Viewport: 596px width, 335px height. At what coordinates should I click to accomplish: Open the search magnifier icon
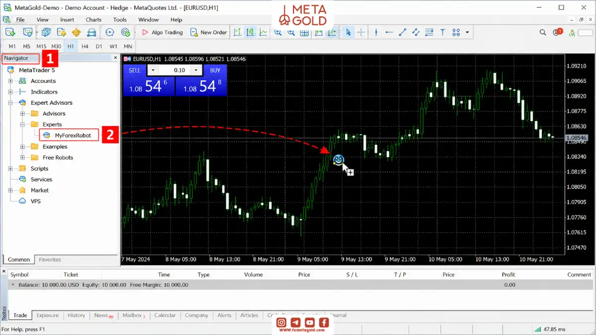(543, 32)
